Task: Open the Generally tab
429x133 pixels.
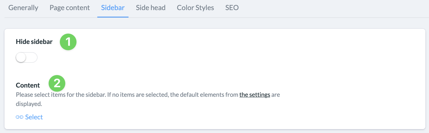Action: [23, 8]
